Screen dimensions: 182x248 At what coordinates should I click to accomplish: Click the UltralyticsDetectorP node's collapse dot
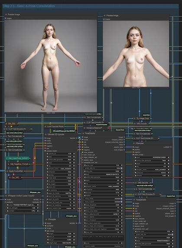(85, 128)
